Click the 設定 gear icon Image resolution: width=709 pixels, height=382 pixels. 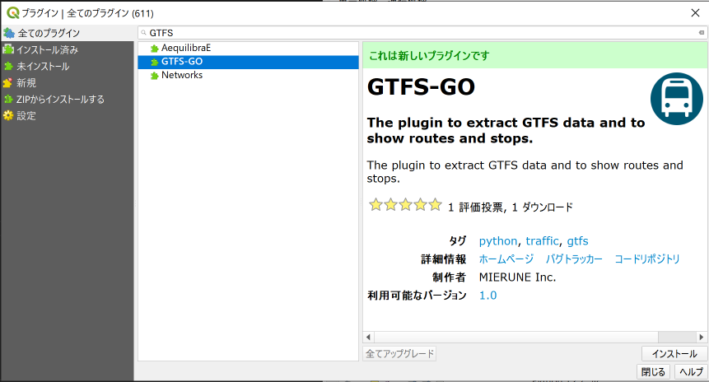(8, 116)
